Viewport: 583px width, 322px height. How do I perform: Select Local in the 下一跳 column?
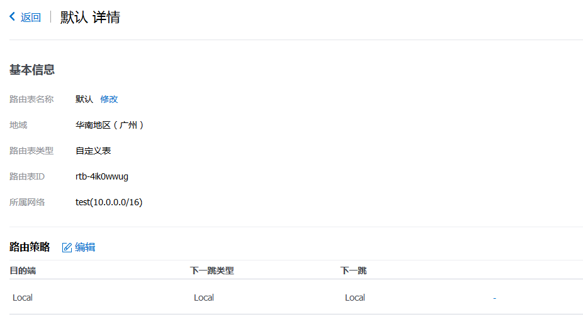(355, 298)
